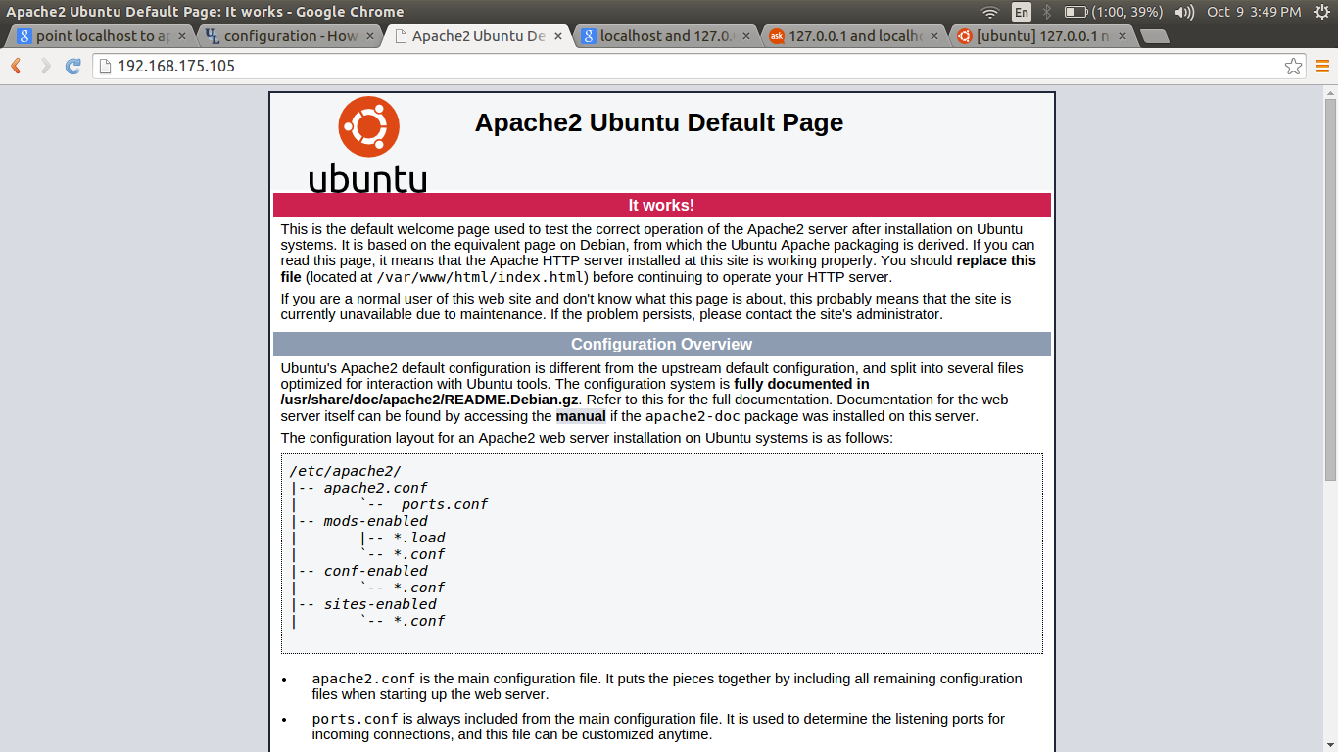Click the 'apache2.conf' bullet item text
The image size is (1338, 752).
coord(363,679)
